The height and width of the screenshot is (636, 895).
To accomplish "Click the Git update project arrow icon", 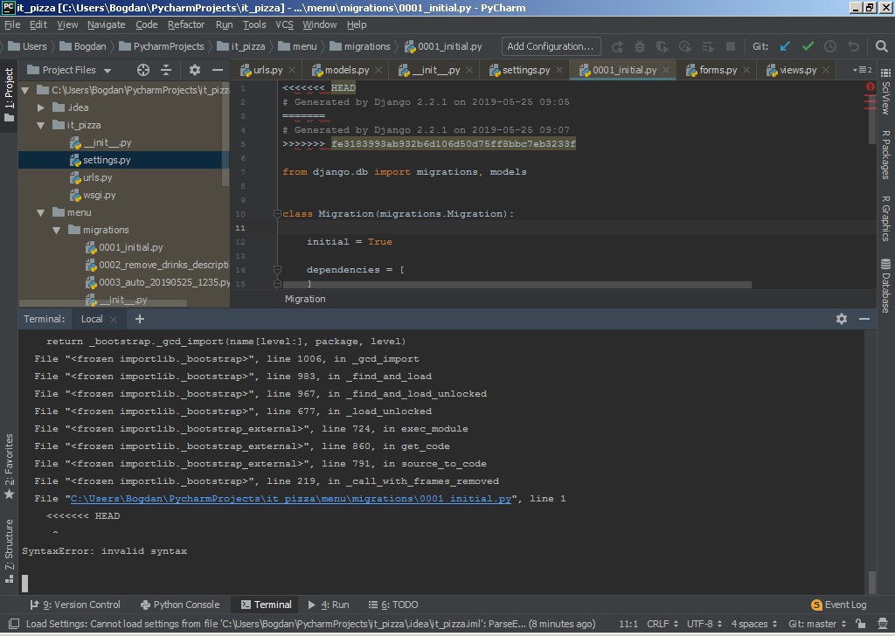I will (785, 47).
